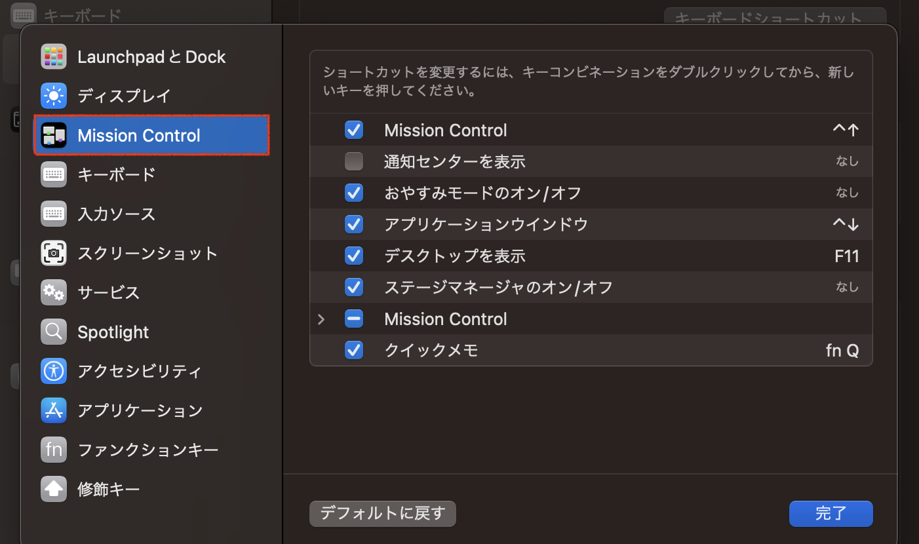Viewport: 919px width, 544px height.
Task: Click the キーボード icon in the sheet's sidebar
Action: point(54,175)
